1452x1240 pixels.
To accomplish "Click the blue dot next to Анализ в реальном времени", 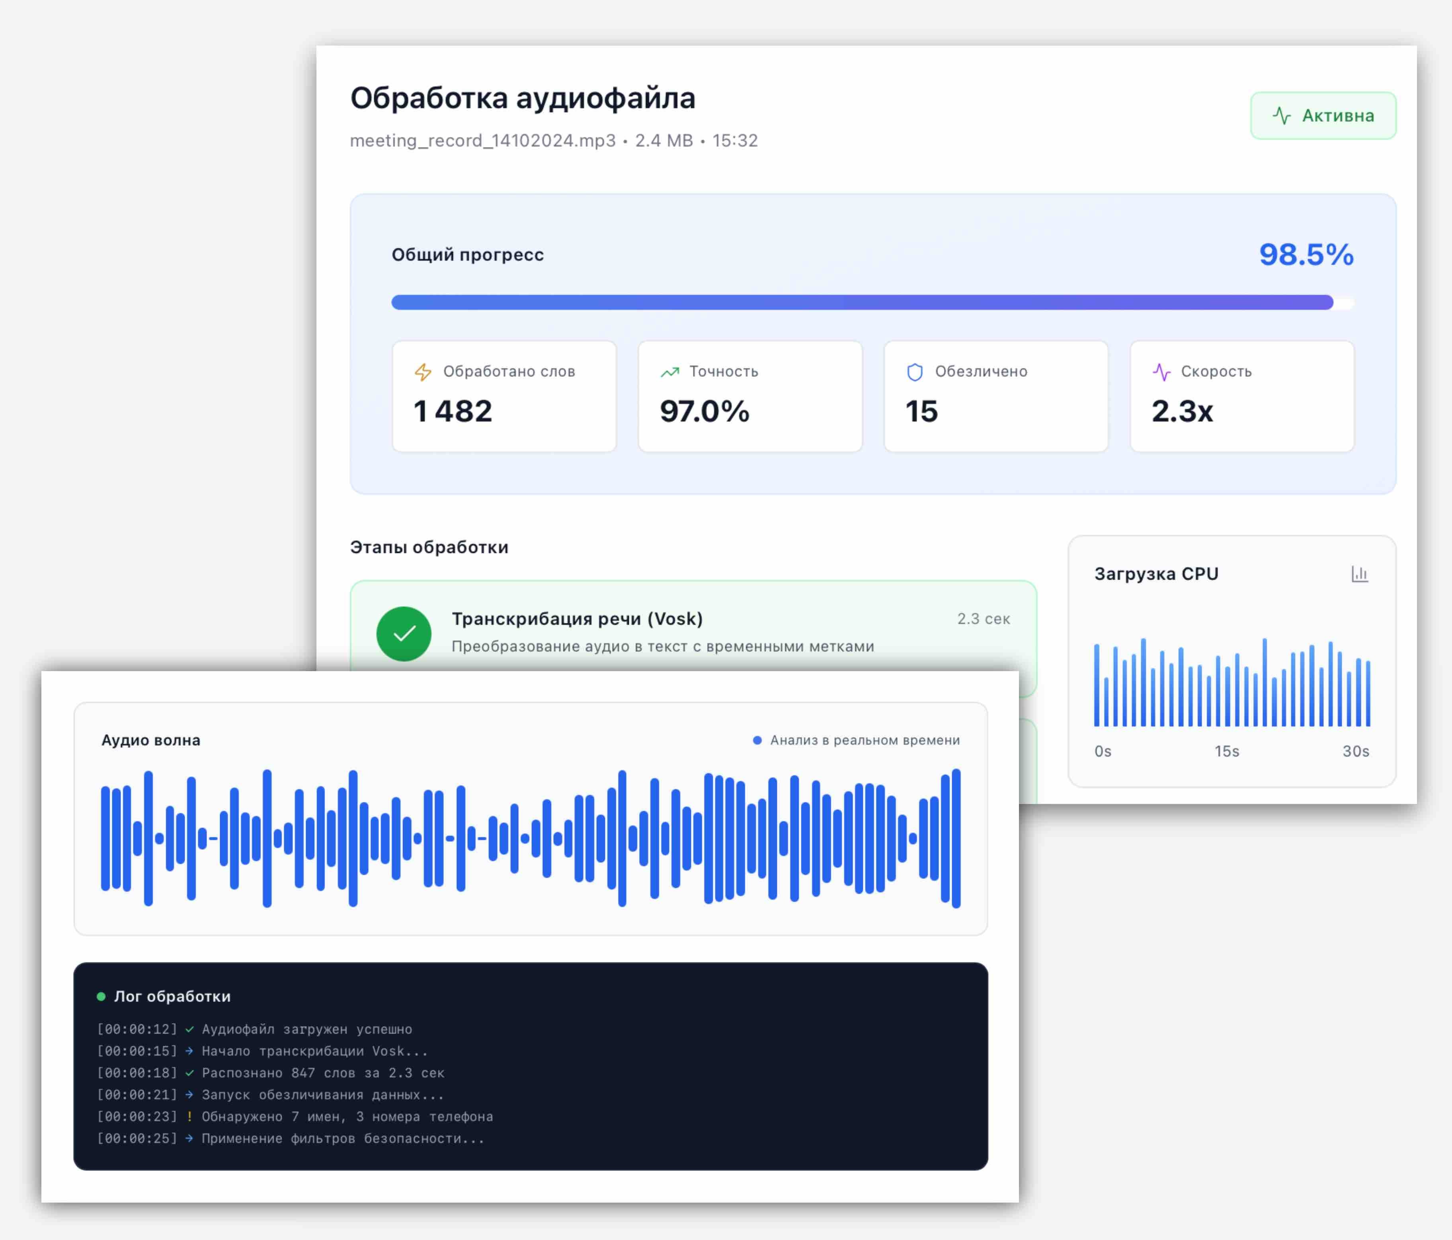I will 757,740.
